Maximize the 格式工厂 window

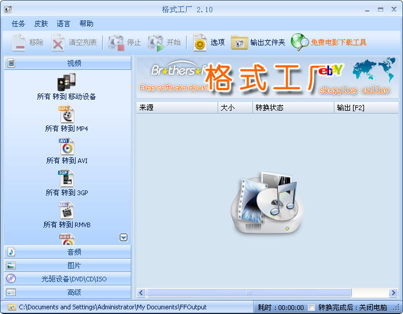(x=381, y=10)
